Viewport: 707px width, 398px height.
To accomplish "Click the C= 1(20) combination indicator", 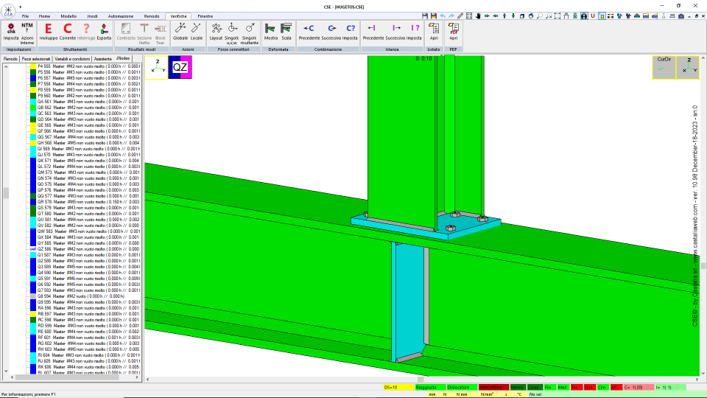I will [639, 387].
